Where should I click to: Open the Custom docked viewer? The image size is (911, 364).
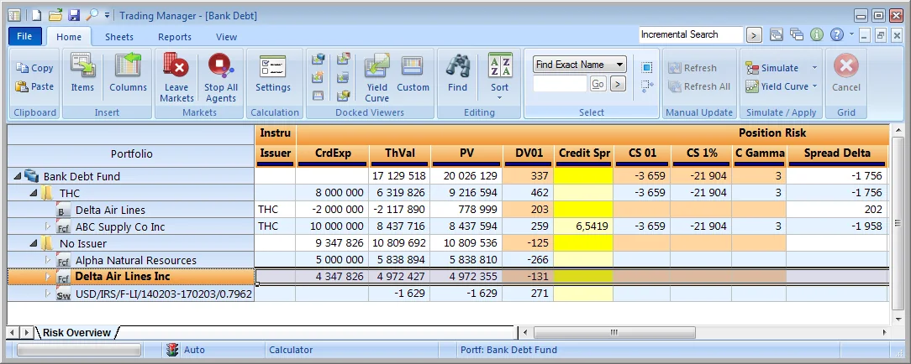[413, 67]
